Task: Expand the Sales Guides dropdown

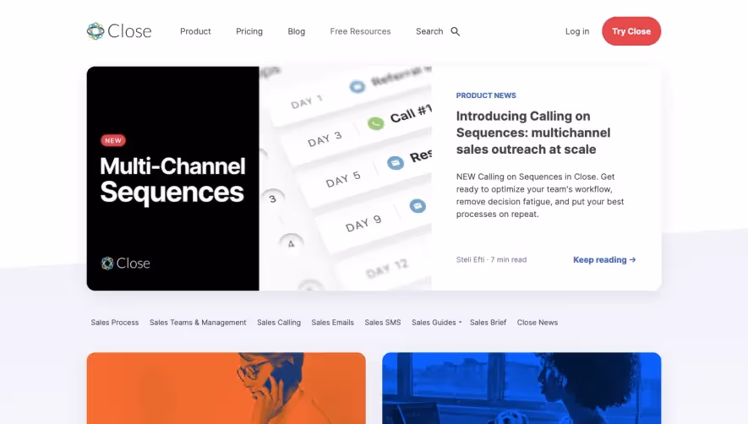Action: (436, 323)
